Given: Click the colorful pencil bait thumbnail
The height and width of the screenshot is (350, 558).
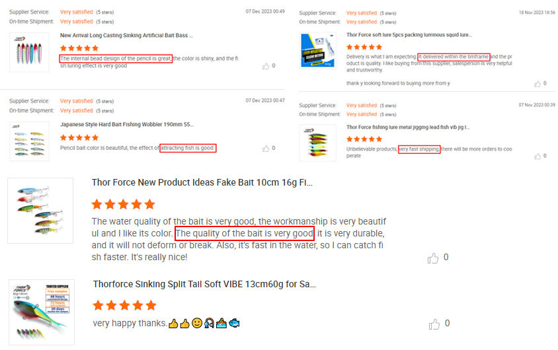Looking at the screenshot, I should coord(29,52).
